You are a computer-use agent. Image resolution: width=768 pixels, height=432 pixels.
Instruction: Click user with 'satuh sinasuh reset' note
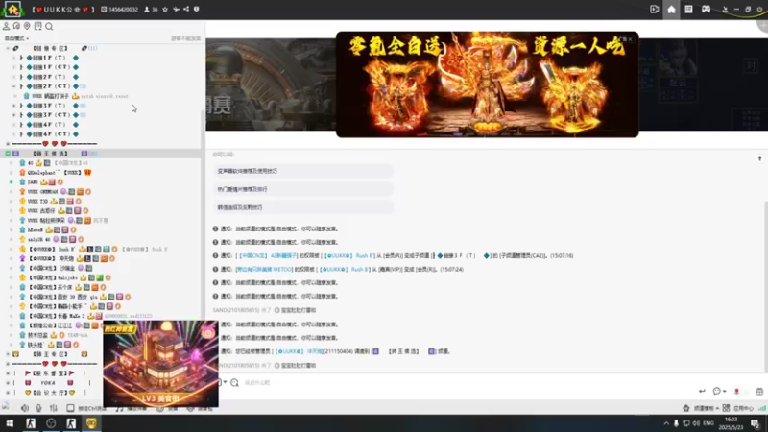[x=76, y=96]
